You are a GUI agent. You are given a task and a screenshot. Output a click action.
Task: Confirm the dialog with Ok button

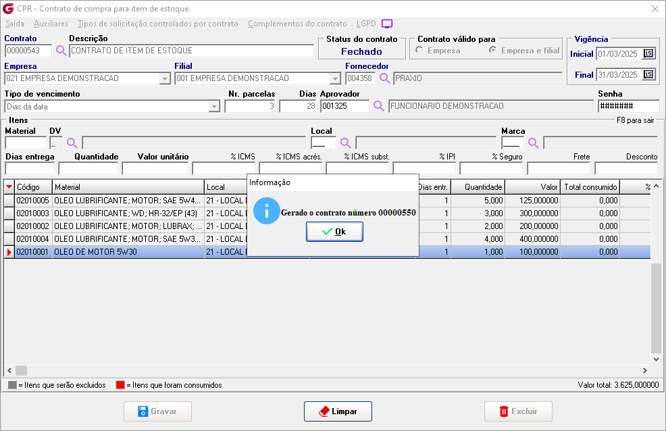pos(335,232)
